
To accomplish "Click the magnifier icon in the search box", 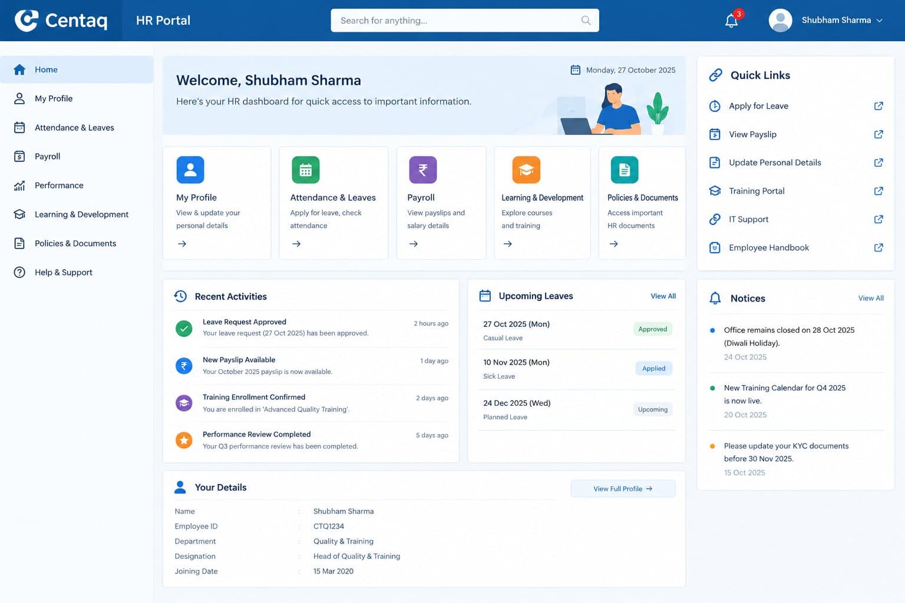I will 586,21.
